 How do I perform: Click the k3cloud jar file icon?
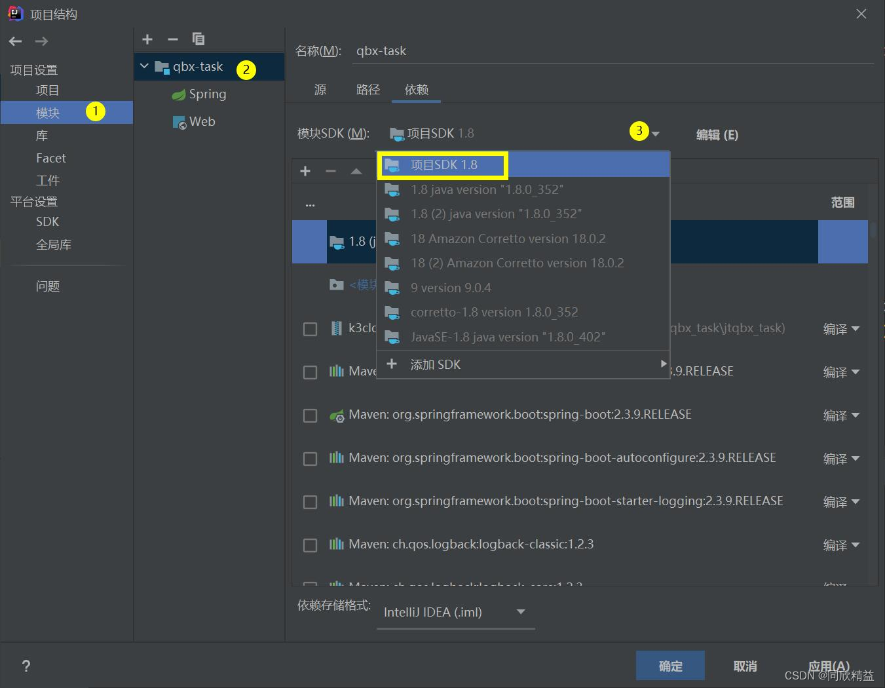coord(336,328)
